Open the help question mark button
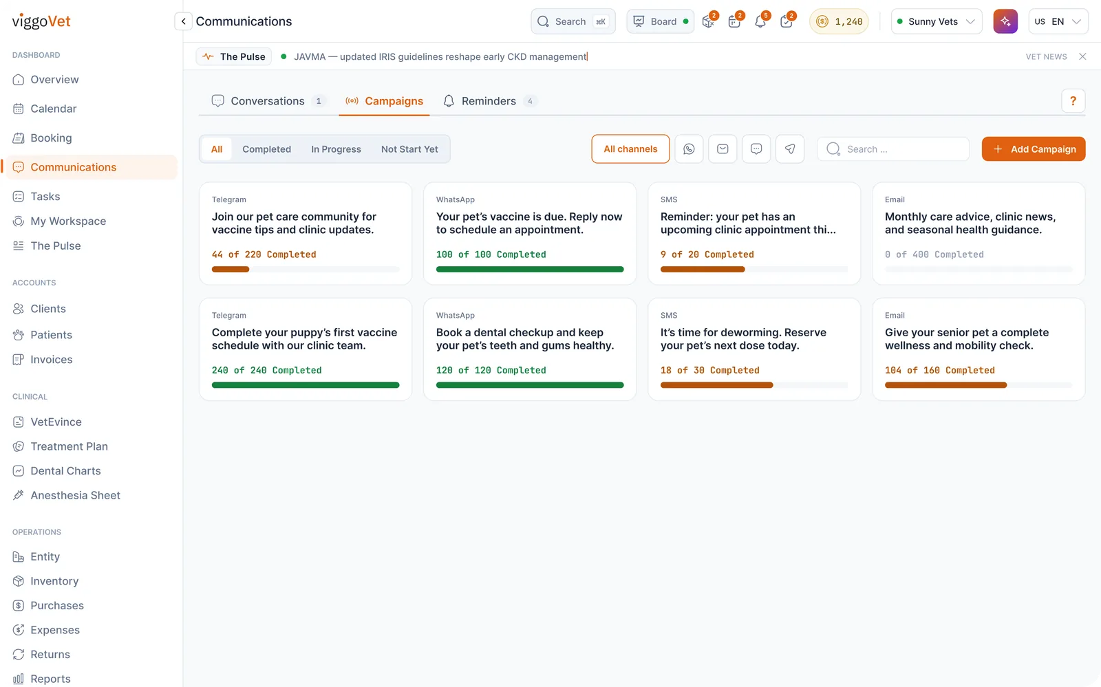Image resolution: width=1101 pixels, height=687 pixels. 1073,101
